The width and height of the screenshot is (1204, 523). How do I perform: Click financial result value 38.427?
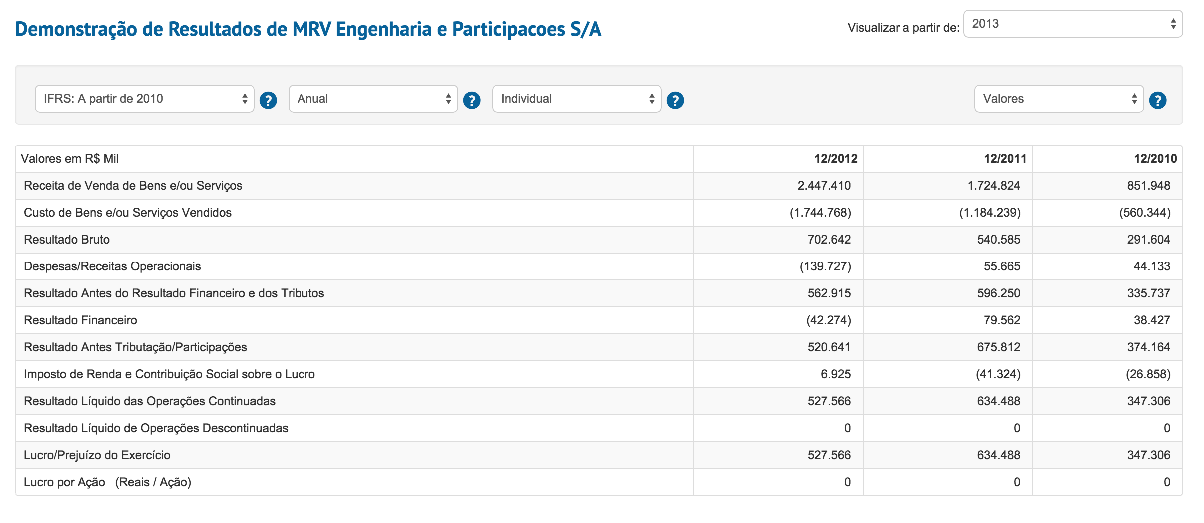click(x=1152, y=320)
